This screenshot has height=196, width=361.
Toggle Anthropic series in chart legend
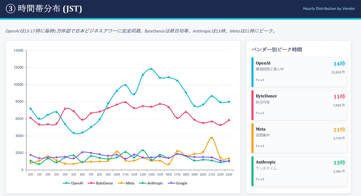(x=151, y=183)
